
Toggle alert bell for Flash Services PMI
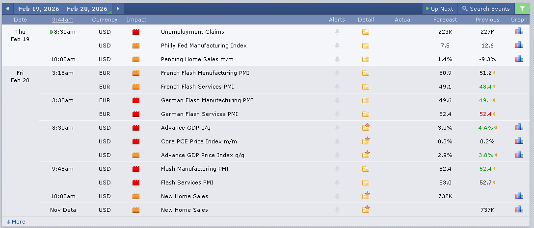tap(337, 182)
